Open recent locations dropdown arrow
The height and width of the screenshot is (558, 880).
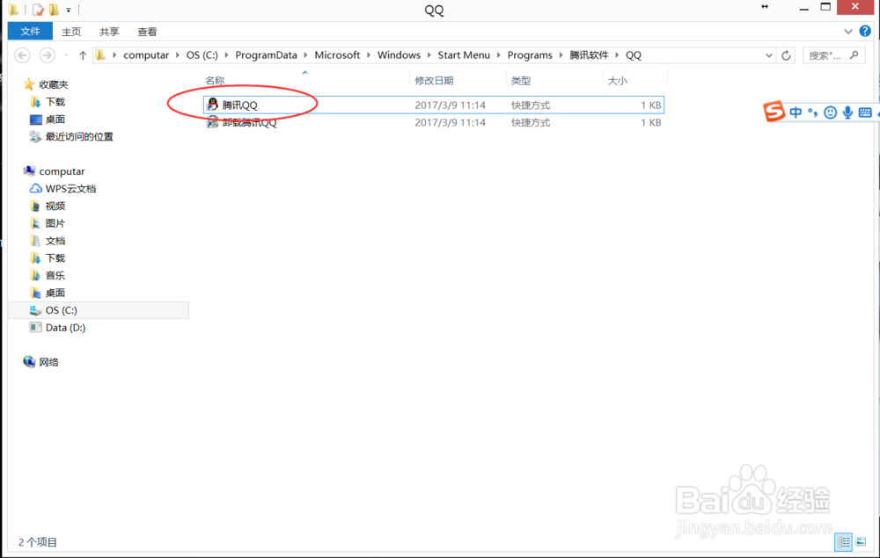tap(66, 54)
